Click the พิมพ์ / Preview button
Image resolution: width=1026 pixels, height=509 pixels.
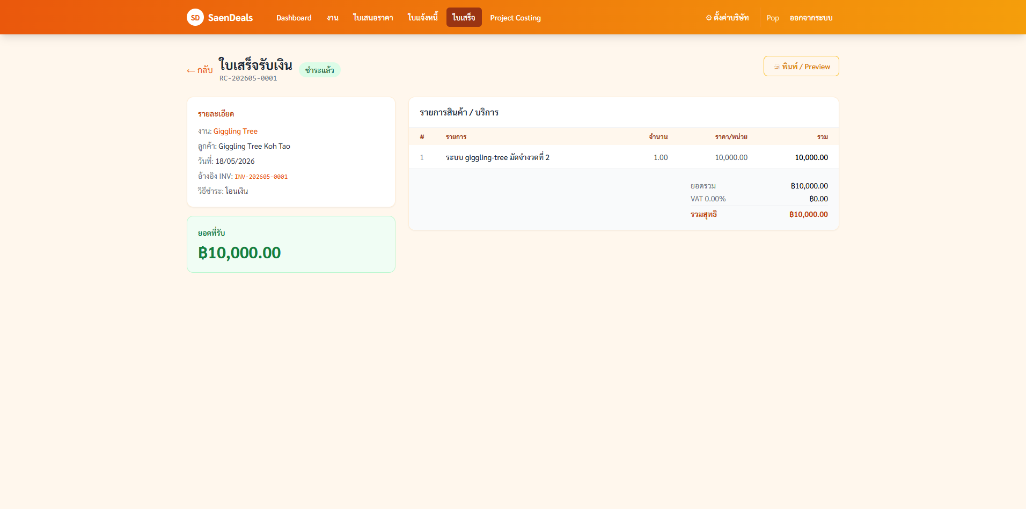click(801, 67)
